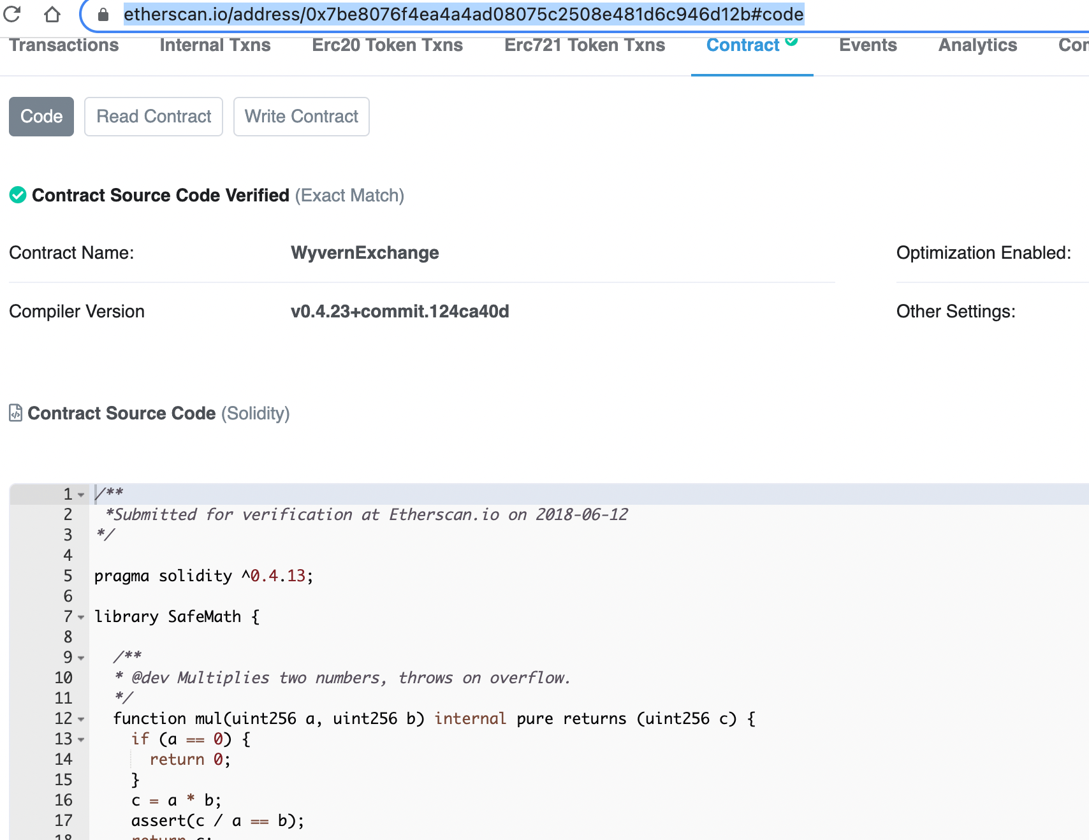Click the 'c = a * b;' code line

pyautogui.click(x=177, y=800)
